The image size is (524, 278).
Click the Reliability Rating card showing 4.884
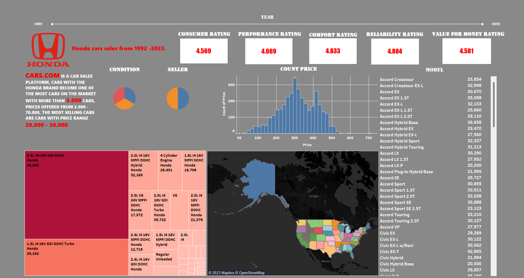(x=395, y=51)
